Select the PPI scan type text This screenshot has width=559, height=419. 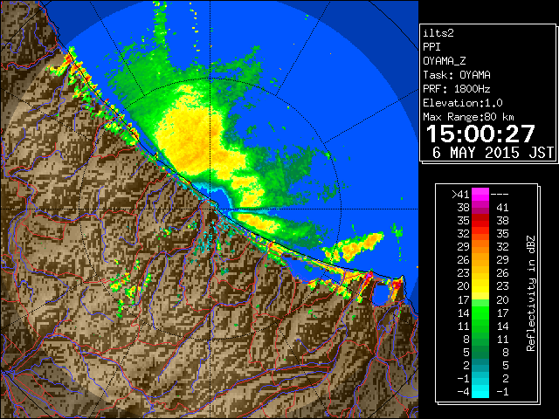pyautogui.click(x=431, y=47)
